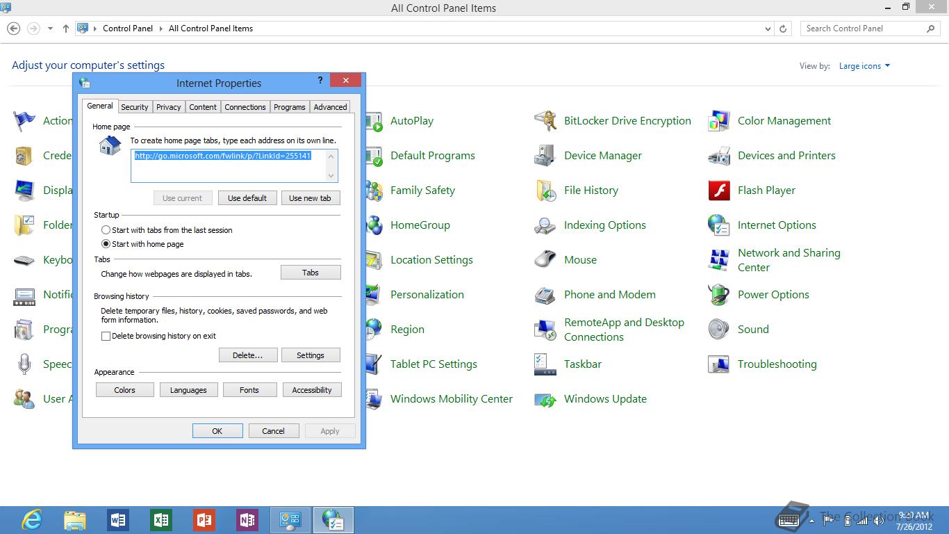Confirm dialog with OK button
949x534 pixels.
tap(217, 431)
